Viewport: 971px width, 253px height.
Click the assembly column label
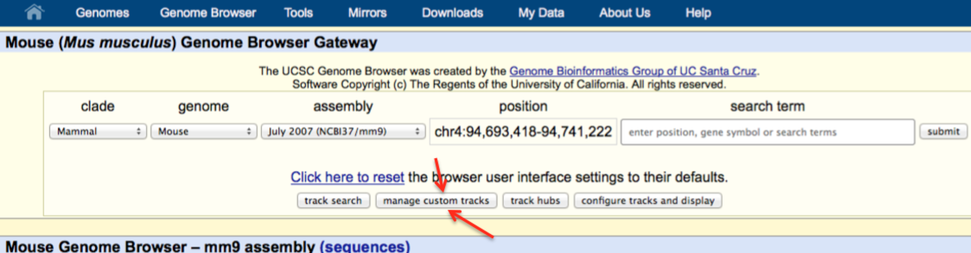[343, 106]
